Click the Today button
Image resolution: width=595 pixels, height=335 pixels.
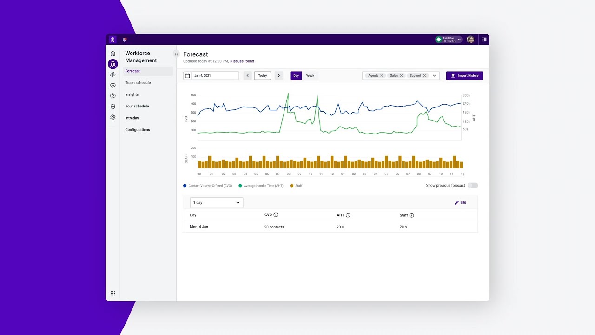(263, 75)
